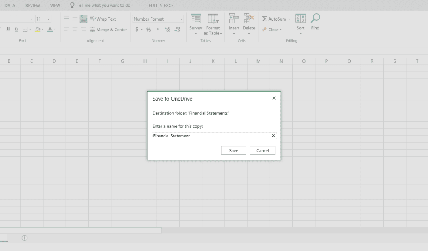
Task: Click the Find magnifier icon
Action: coord(315,19)
